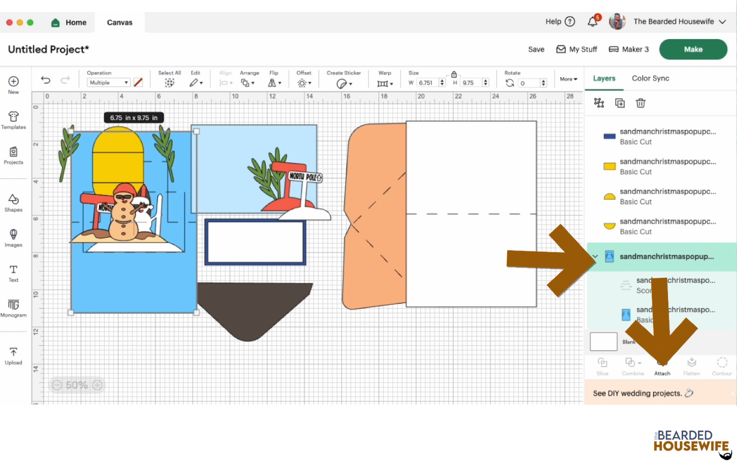Image resolution: width=737 pixels, height=468 pixels.
Task: Expand the More toolbar menu
Action: (x=568, y=79)
